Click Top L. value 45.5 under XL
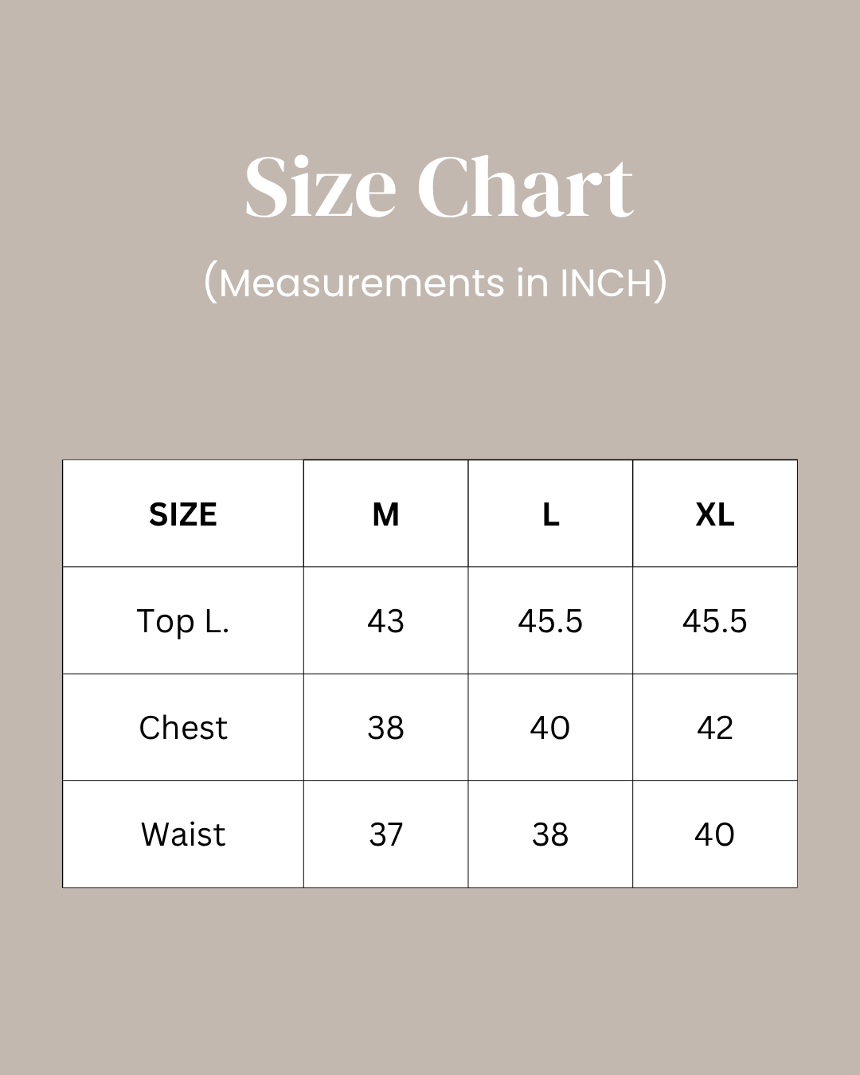860x1075 pixels. click(x=715, y=621)
